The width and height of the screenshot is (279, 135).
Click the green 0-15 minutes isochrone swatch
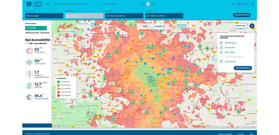tap(59, 82)
